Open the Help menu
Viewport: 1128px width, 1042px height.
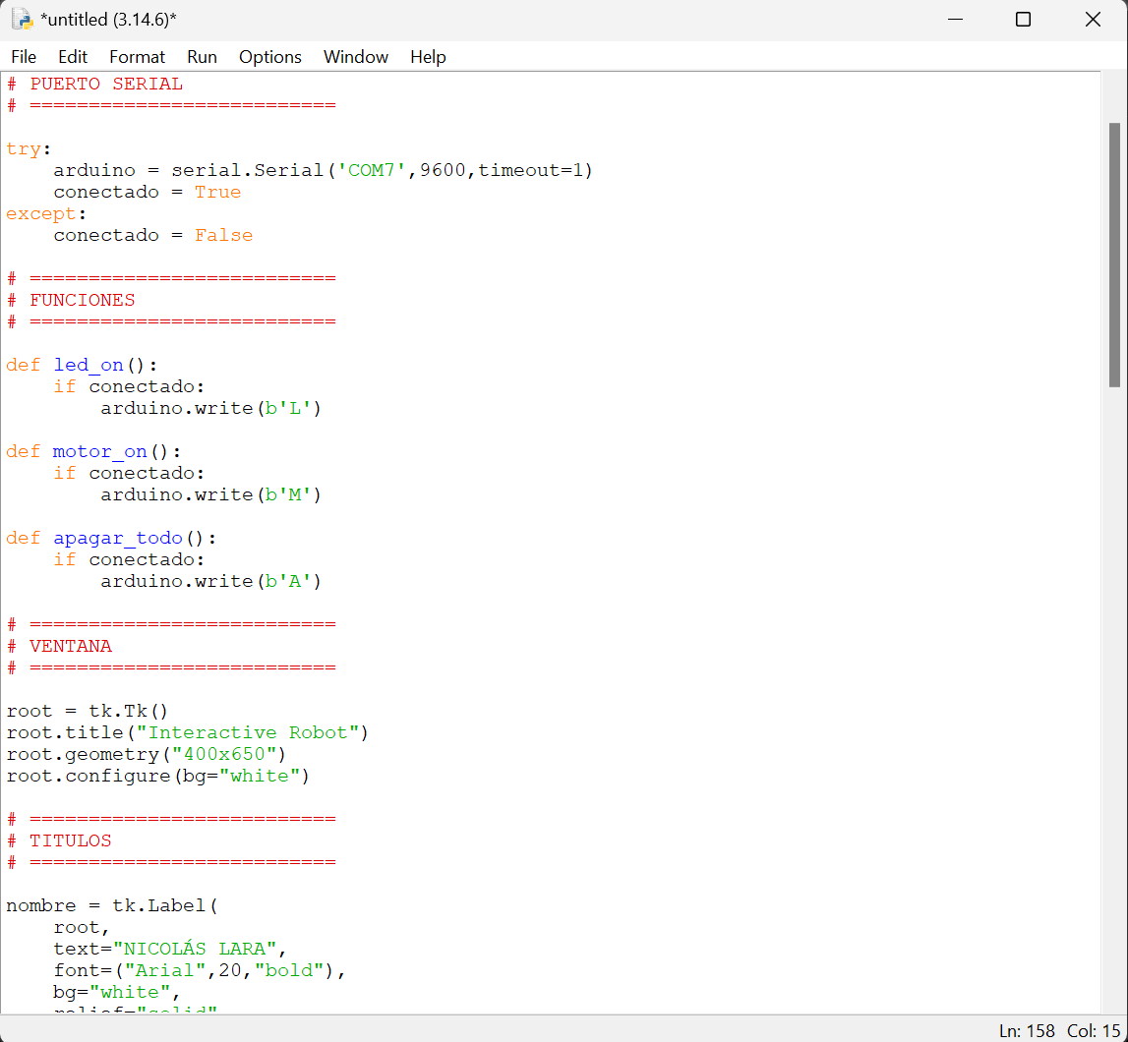(428, 57)
